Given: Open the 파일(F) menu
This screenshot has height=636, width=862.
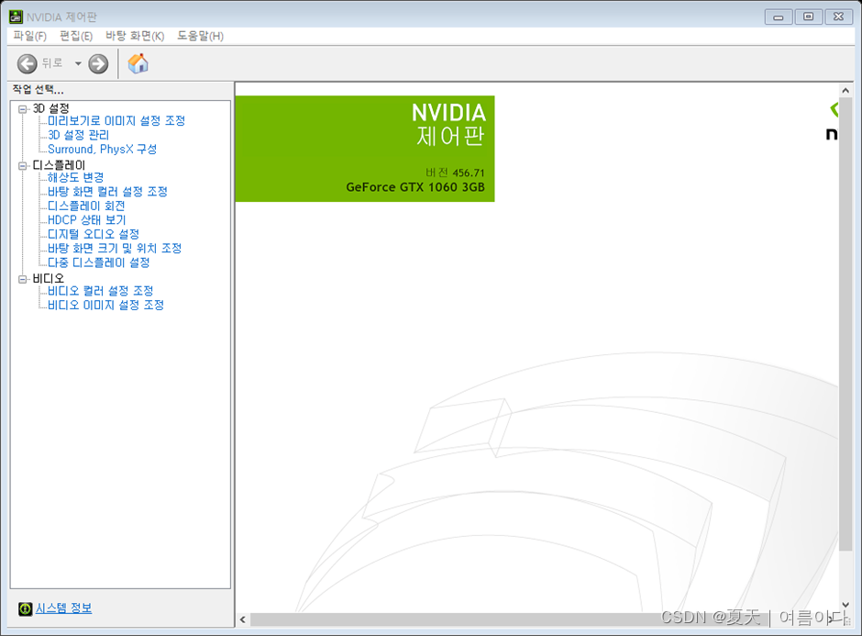Looking at the screenshot, I should click(x=30, y=36).
